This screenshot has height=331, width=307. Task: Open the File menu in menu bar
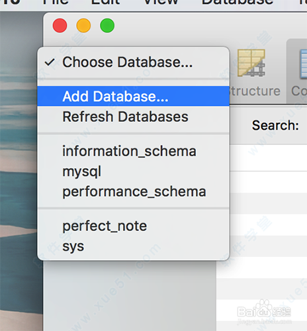pos(56,2)
